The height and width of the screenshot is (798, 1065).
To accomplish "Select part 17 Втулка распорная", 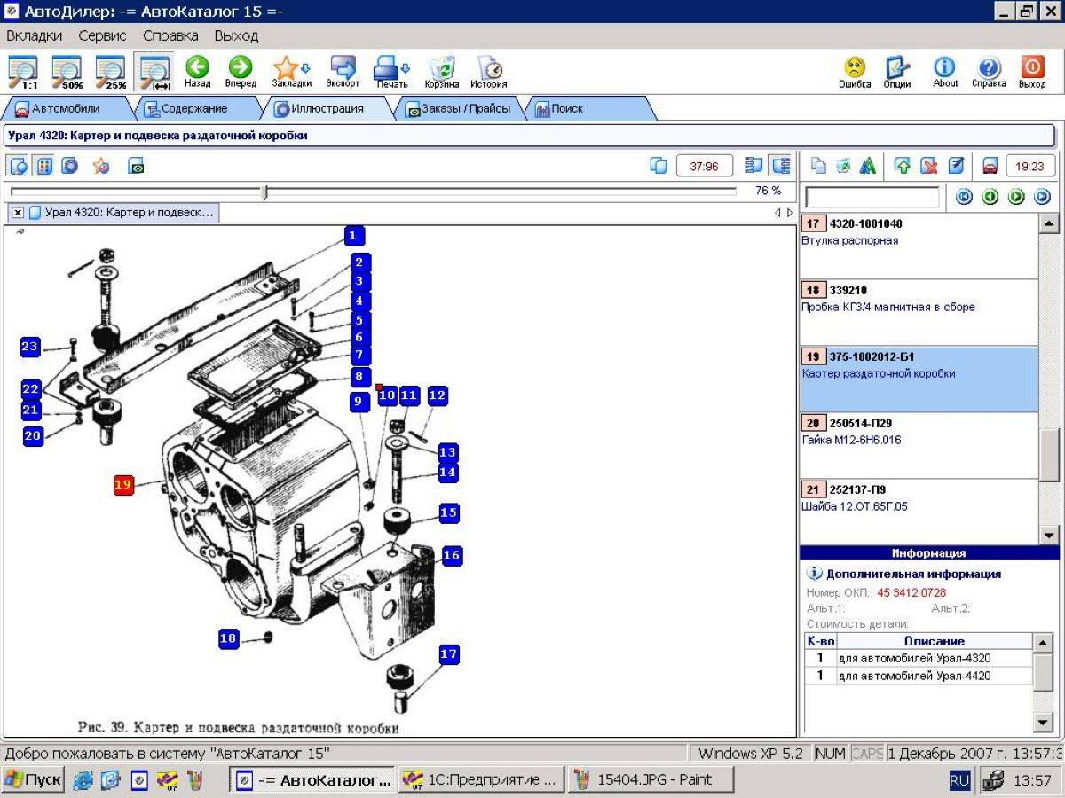I will [x=919, y=246].
